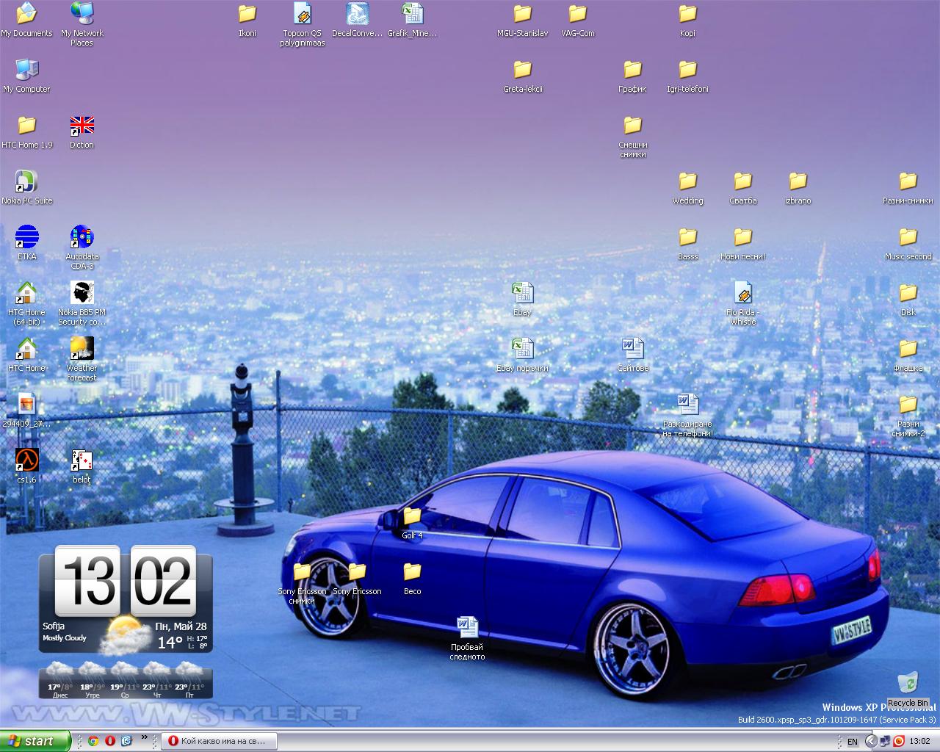Open the ETKA desktop shortcut

(26, 238)
